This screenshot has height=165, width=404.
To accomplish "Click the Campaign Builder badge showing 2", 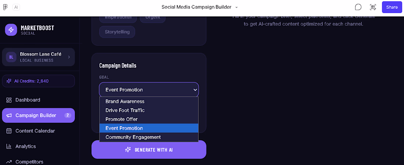I will 68,115.
